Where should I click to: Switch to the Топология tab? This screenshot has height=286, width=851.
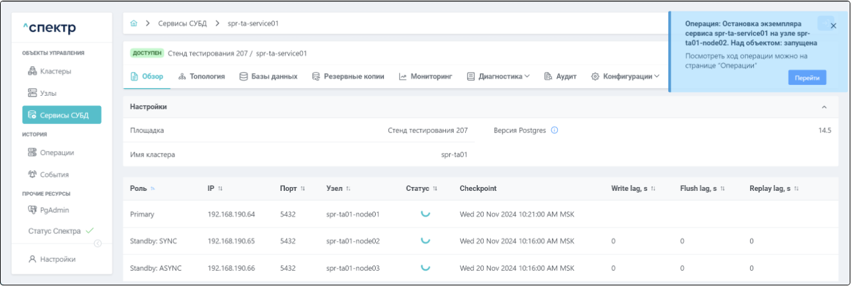tap(201, 76)
